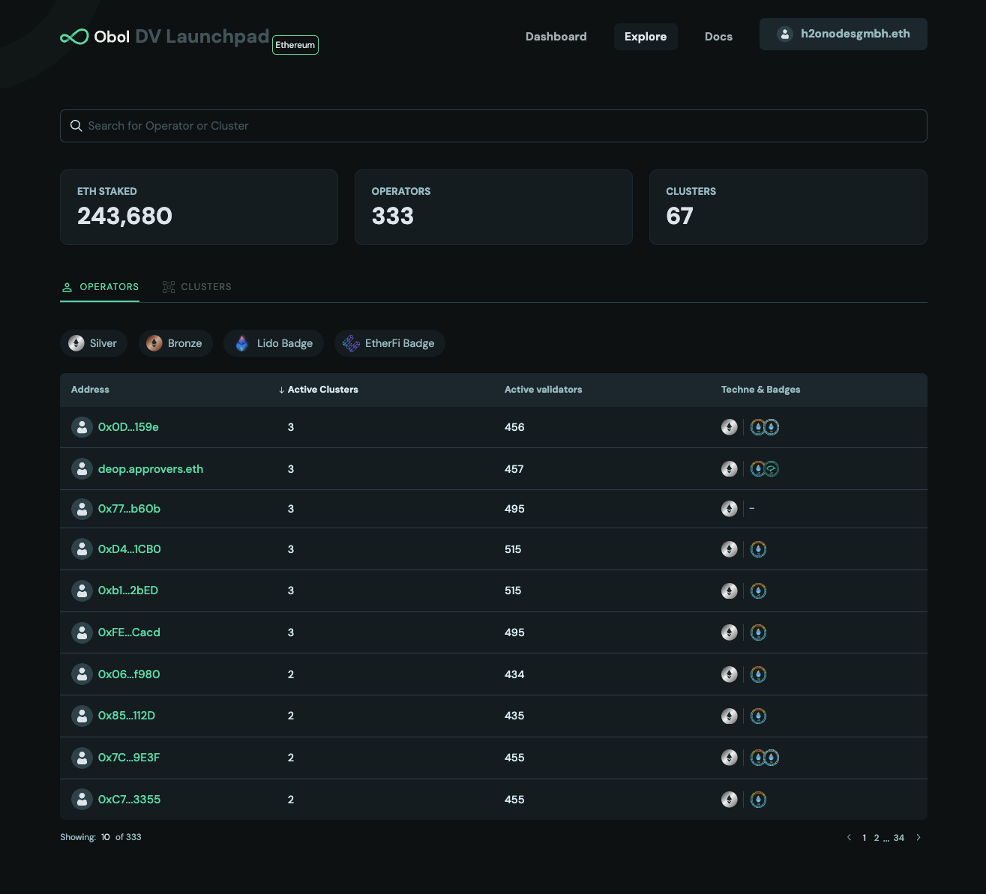Click the ETH Staked 243,680 card
Viewport: 986px width, 894px height.
[x=199, y=207]
